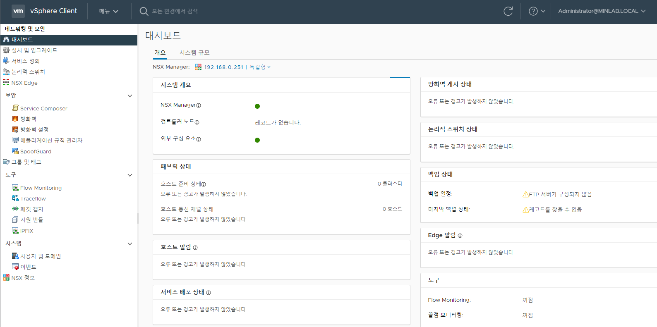657x327 pixels.
Task: Click 호스트 준비 상태 info icon
Action: tap(204, 184)
